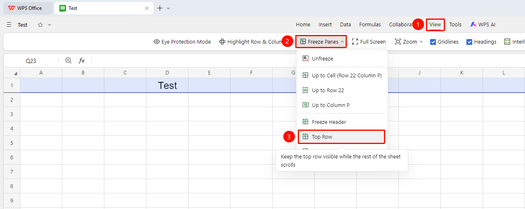Open the Data ribbon tab
The width and height of the screenshot is (525, 209).
tap(346, 25)
